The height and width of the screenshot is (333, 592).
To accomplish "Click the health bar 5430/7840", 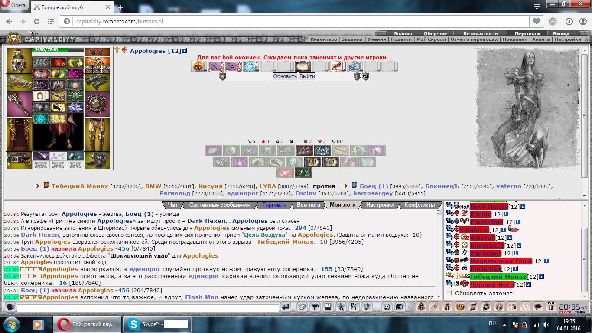I will click(x=58, y=50).
